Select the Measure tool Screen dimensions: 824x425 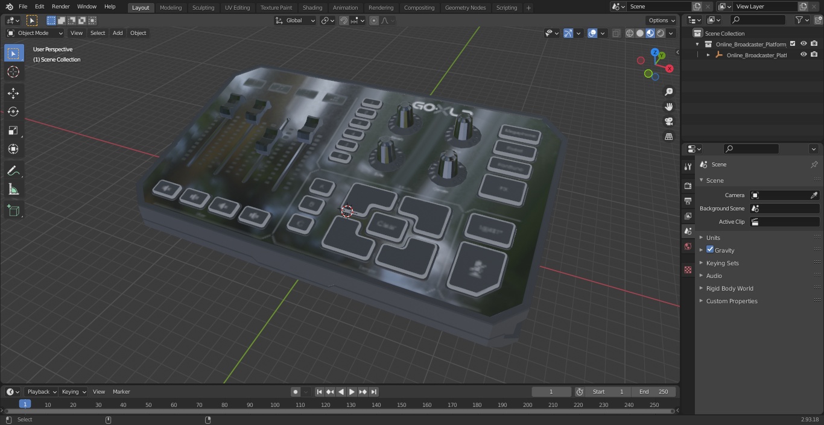pos(13,190)
